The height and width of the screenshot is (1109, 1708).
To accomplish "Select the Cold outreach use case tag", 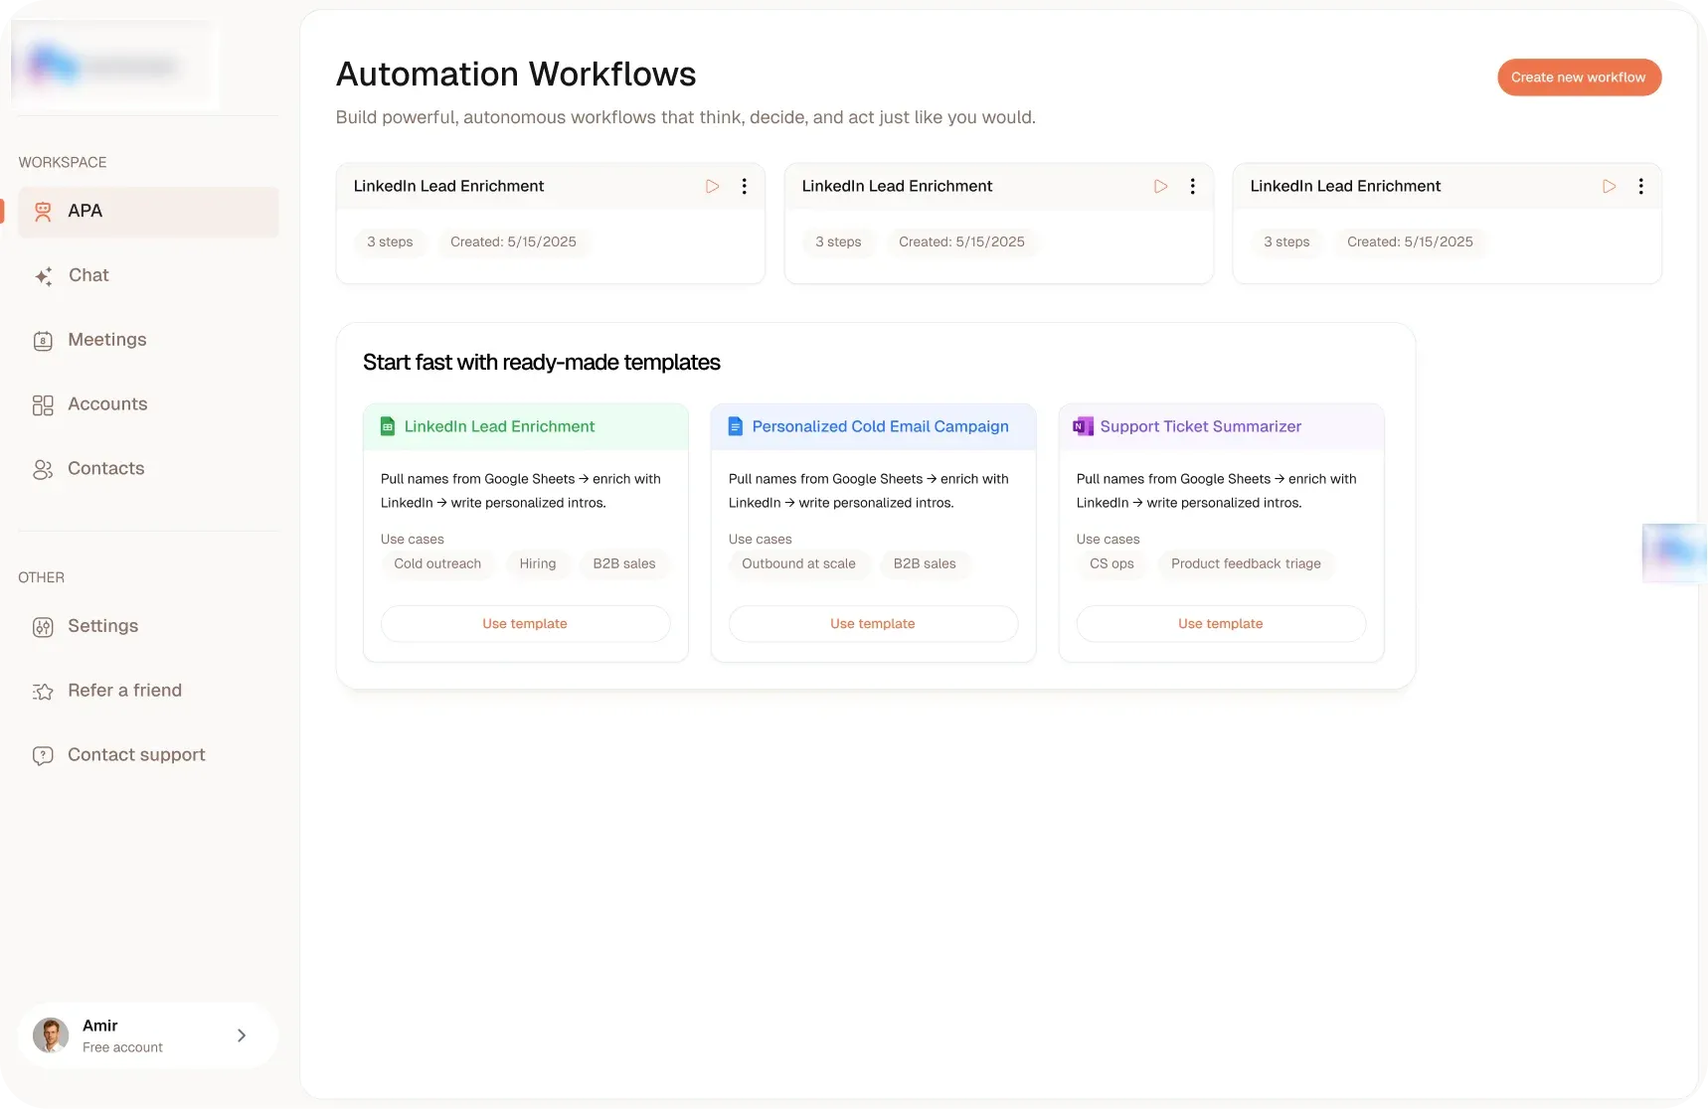I will pos(437,564).
